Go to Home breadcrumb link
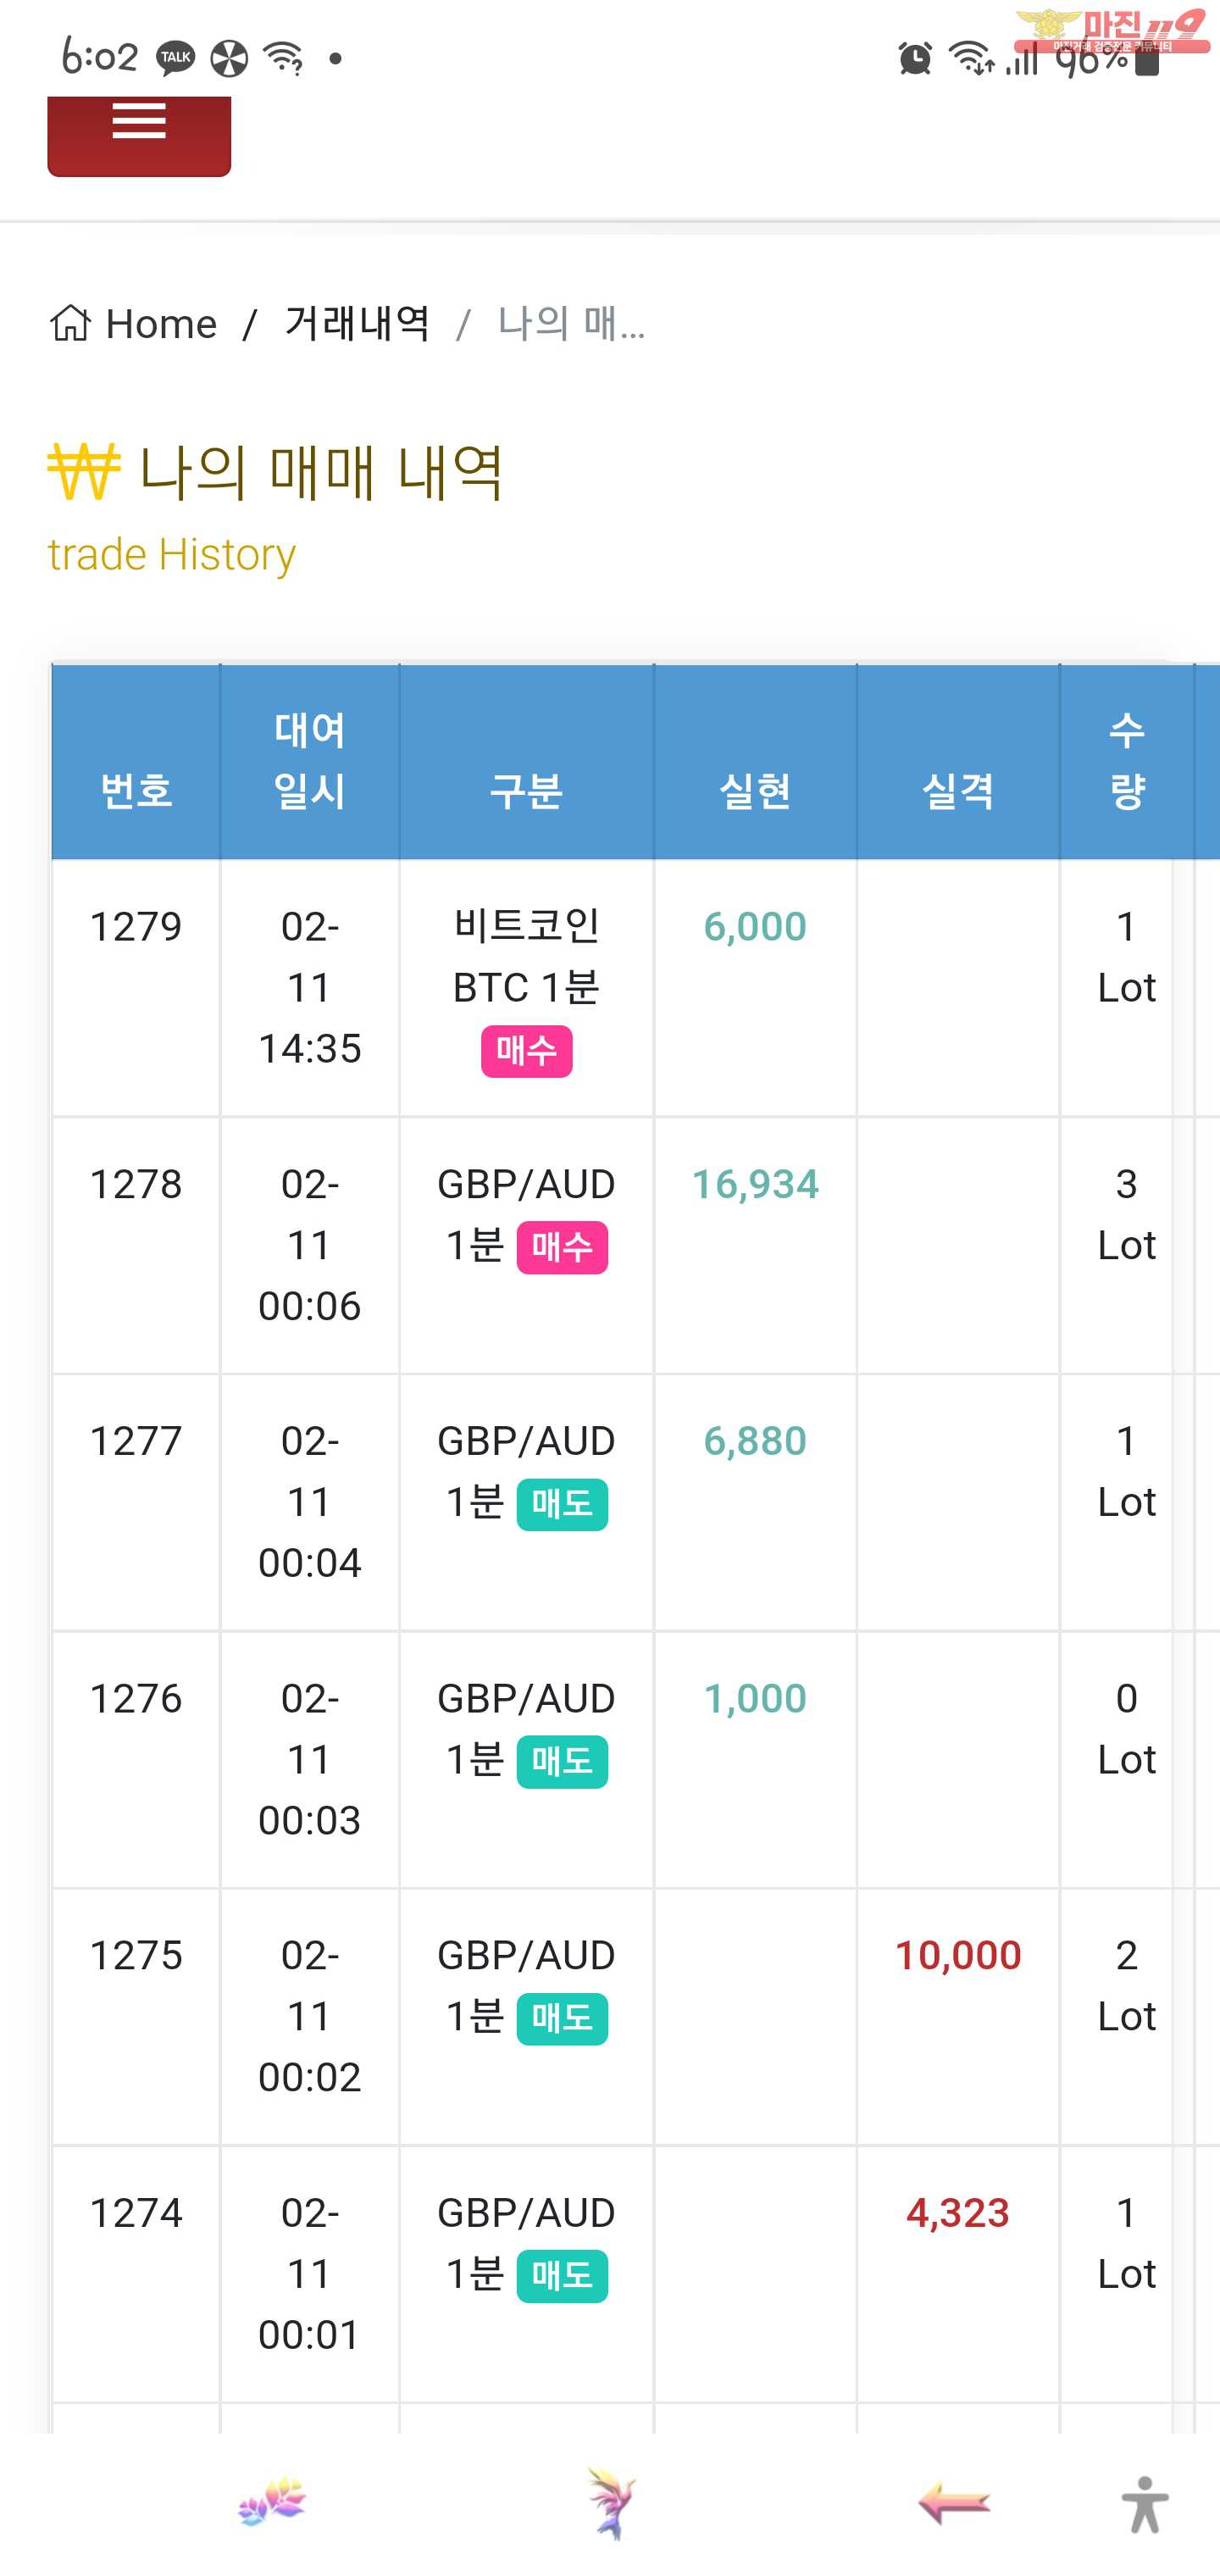Screen dimensions: 1220x2576 [x=161, y=323]
